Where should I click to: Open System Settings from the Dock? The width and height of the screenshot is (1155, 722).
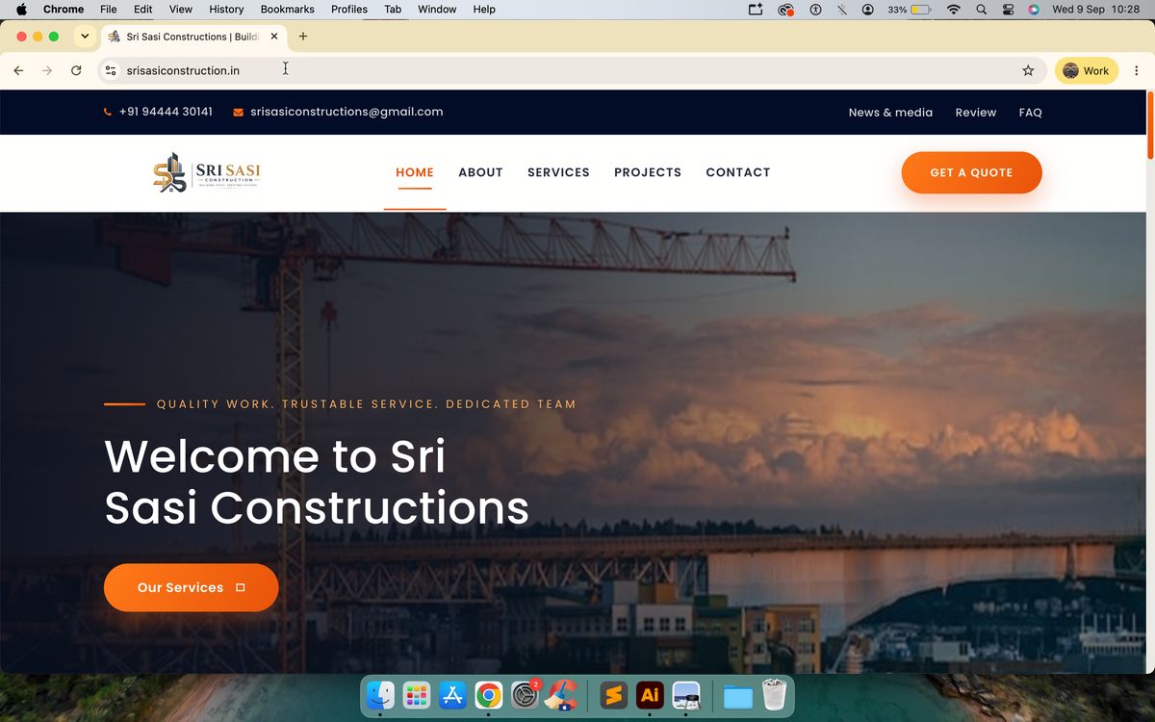(x=525, y=694)
